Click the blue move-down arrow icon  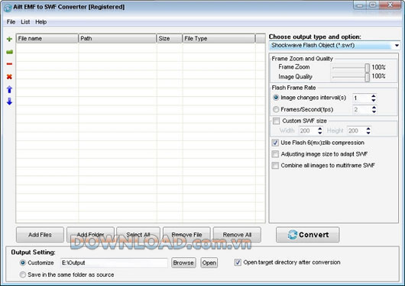(9, 101)
